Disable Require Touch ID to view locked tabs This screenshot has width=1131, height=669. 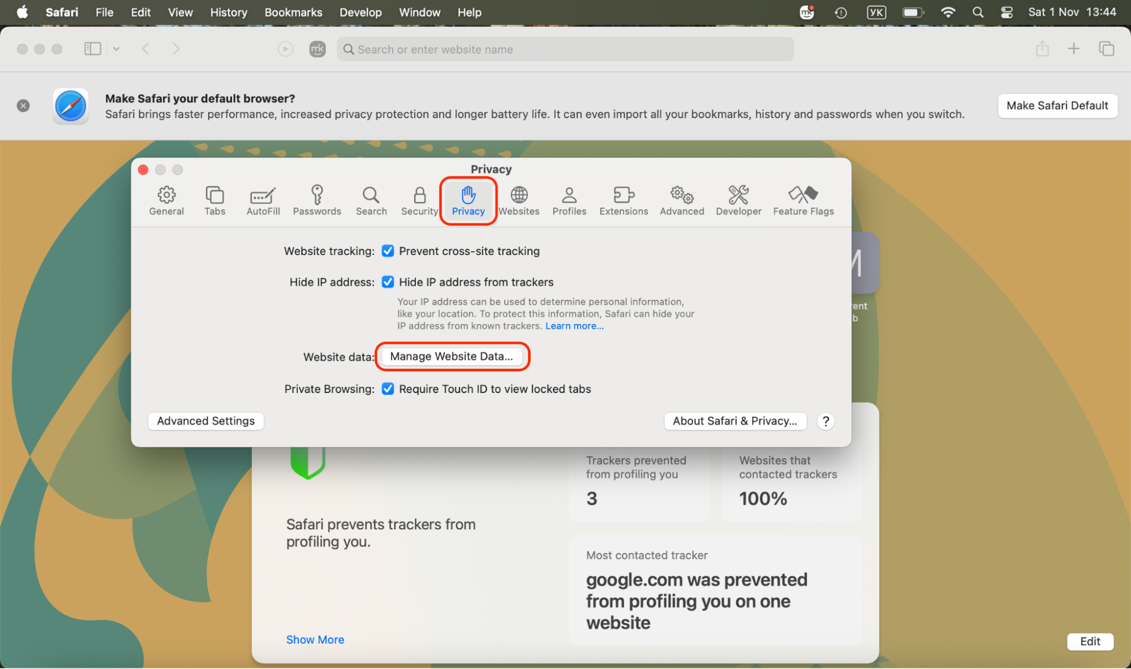388,389
